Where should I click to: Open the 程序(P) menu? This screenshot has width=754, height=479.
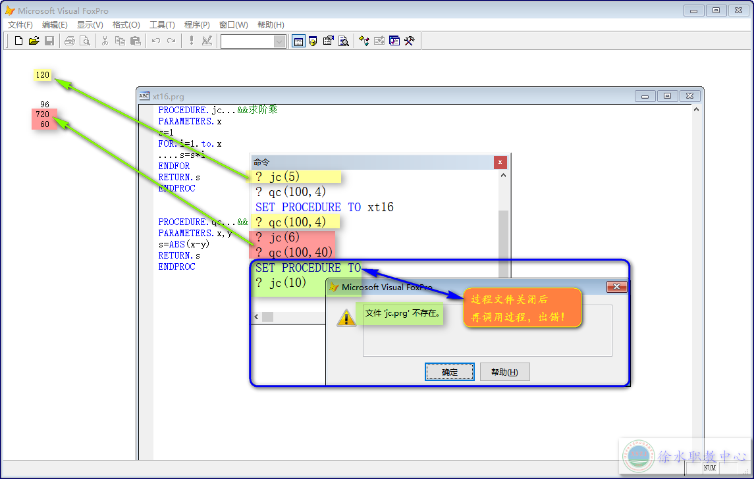(197, 24)
